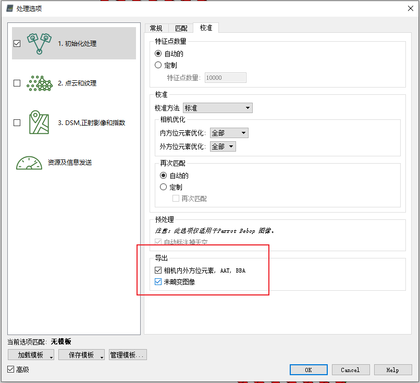
Task: Select the 定制 radio under 特征点数量
Action: pos(157,64)
